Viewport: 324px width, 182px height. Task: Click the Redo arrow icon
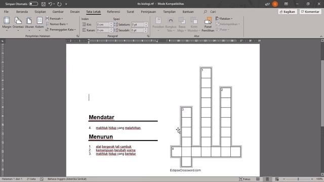pyautogui.click(x=59, y=4)
